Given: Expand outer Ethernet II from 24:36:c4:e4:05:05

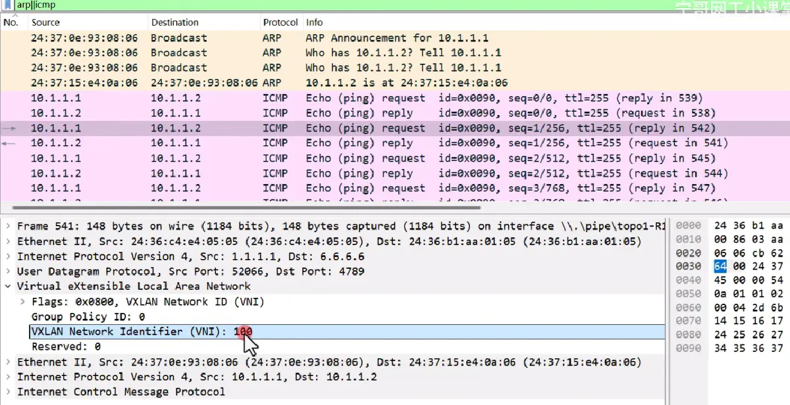Looking at the screenshot, I should (8, 241).
